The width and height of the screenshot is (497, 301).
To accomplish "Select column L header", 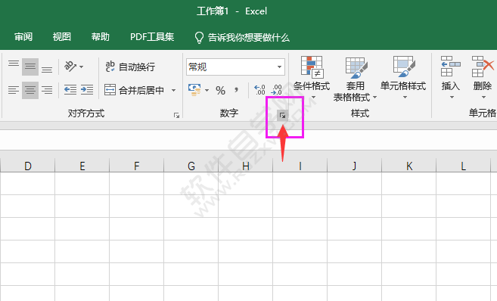I will [x=464, y=166].
